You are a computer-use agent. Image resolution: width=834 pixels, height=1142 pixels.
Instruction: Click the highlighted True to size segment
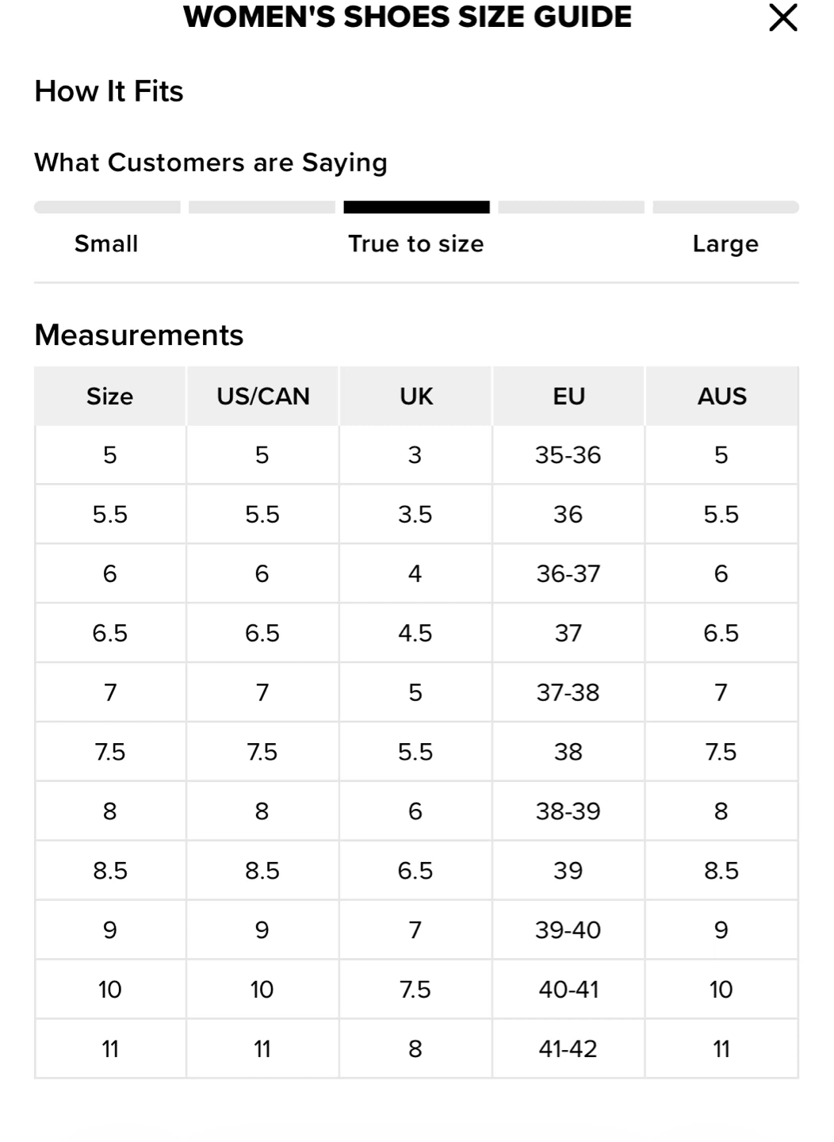click(x=416, y=207)
